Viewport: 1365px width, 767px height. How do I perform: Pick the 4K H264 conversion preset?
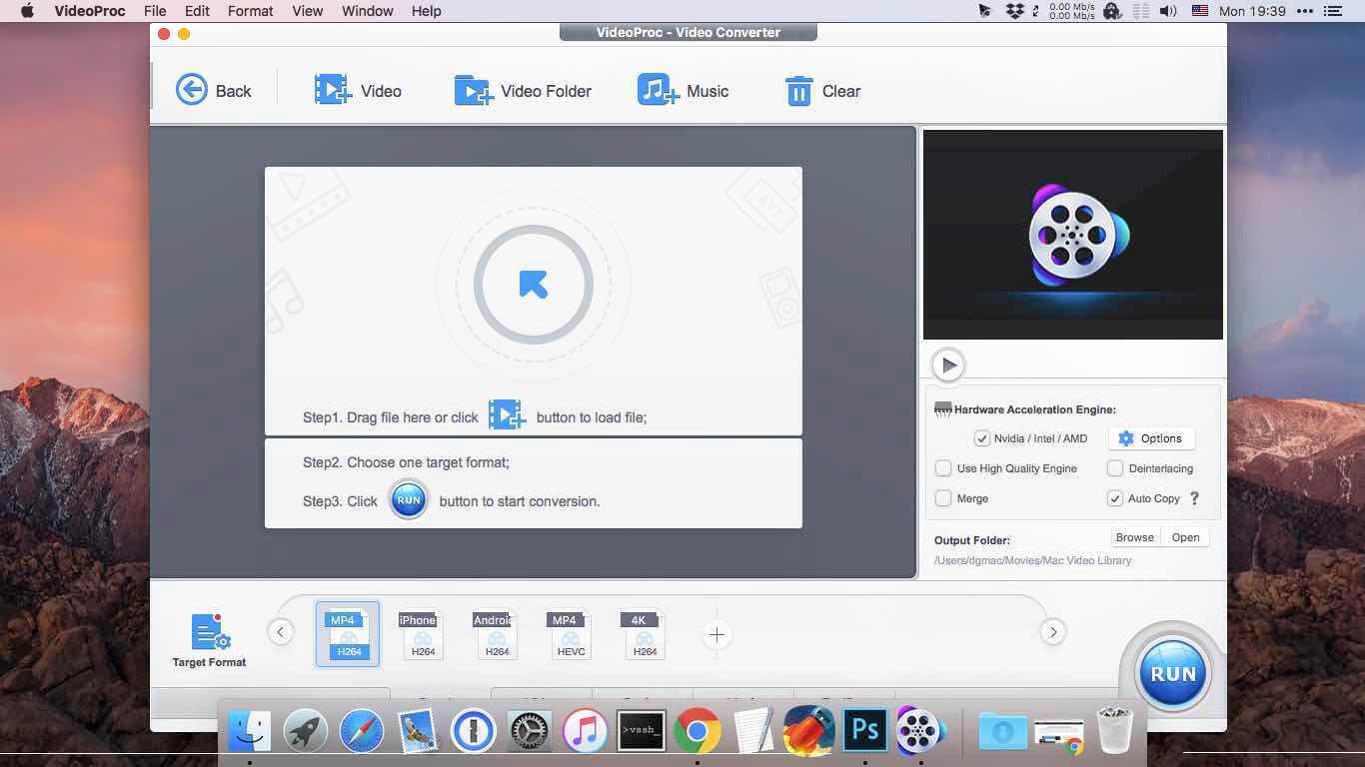click(643, 633)
